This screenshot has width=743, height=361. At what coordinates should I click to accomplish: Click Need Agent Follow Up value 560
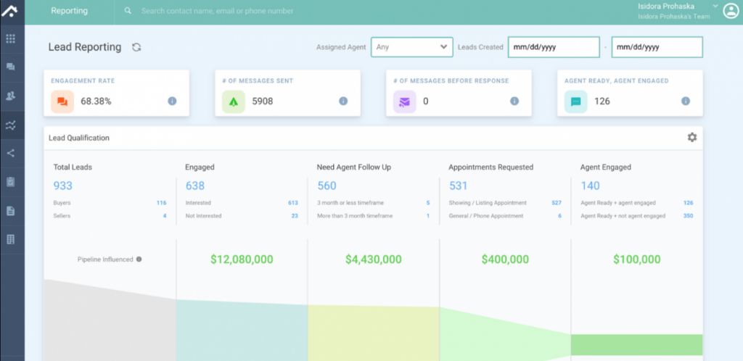[327, 186]
